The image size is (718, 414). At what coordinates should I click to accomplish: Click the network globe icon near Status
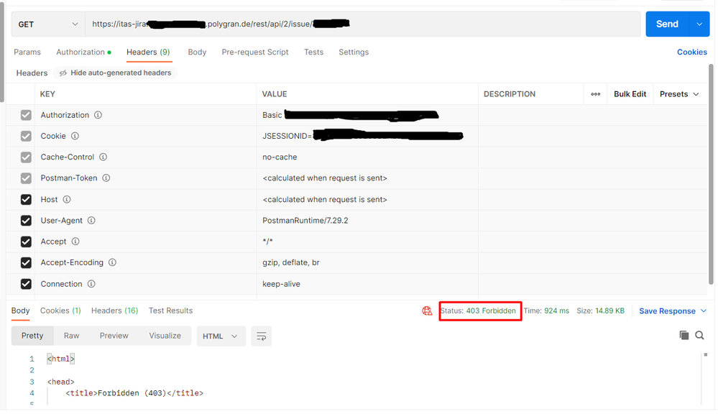[x=427, y=311]
